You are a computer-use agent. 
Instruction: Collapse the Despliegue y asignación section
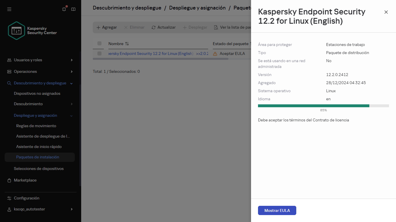pos(72,116)
